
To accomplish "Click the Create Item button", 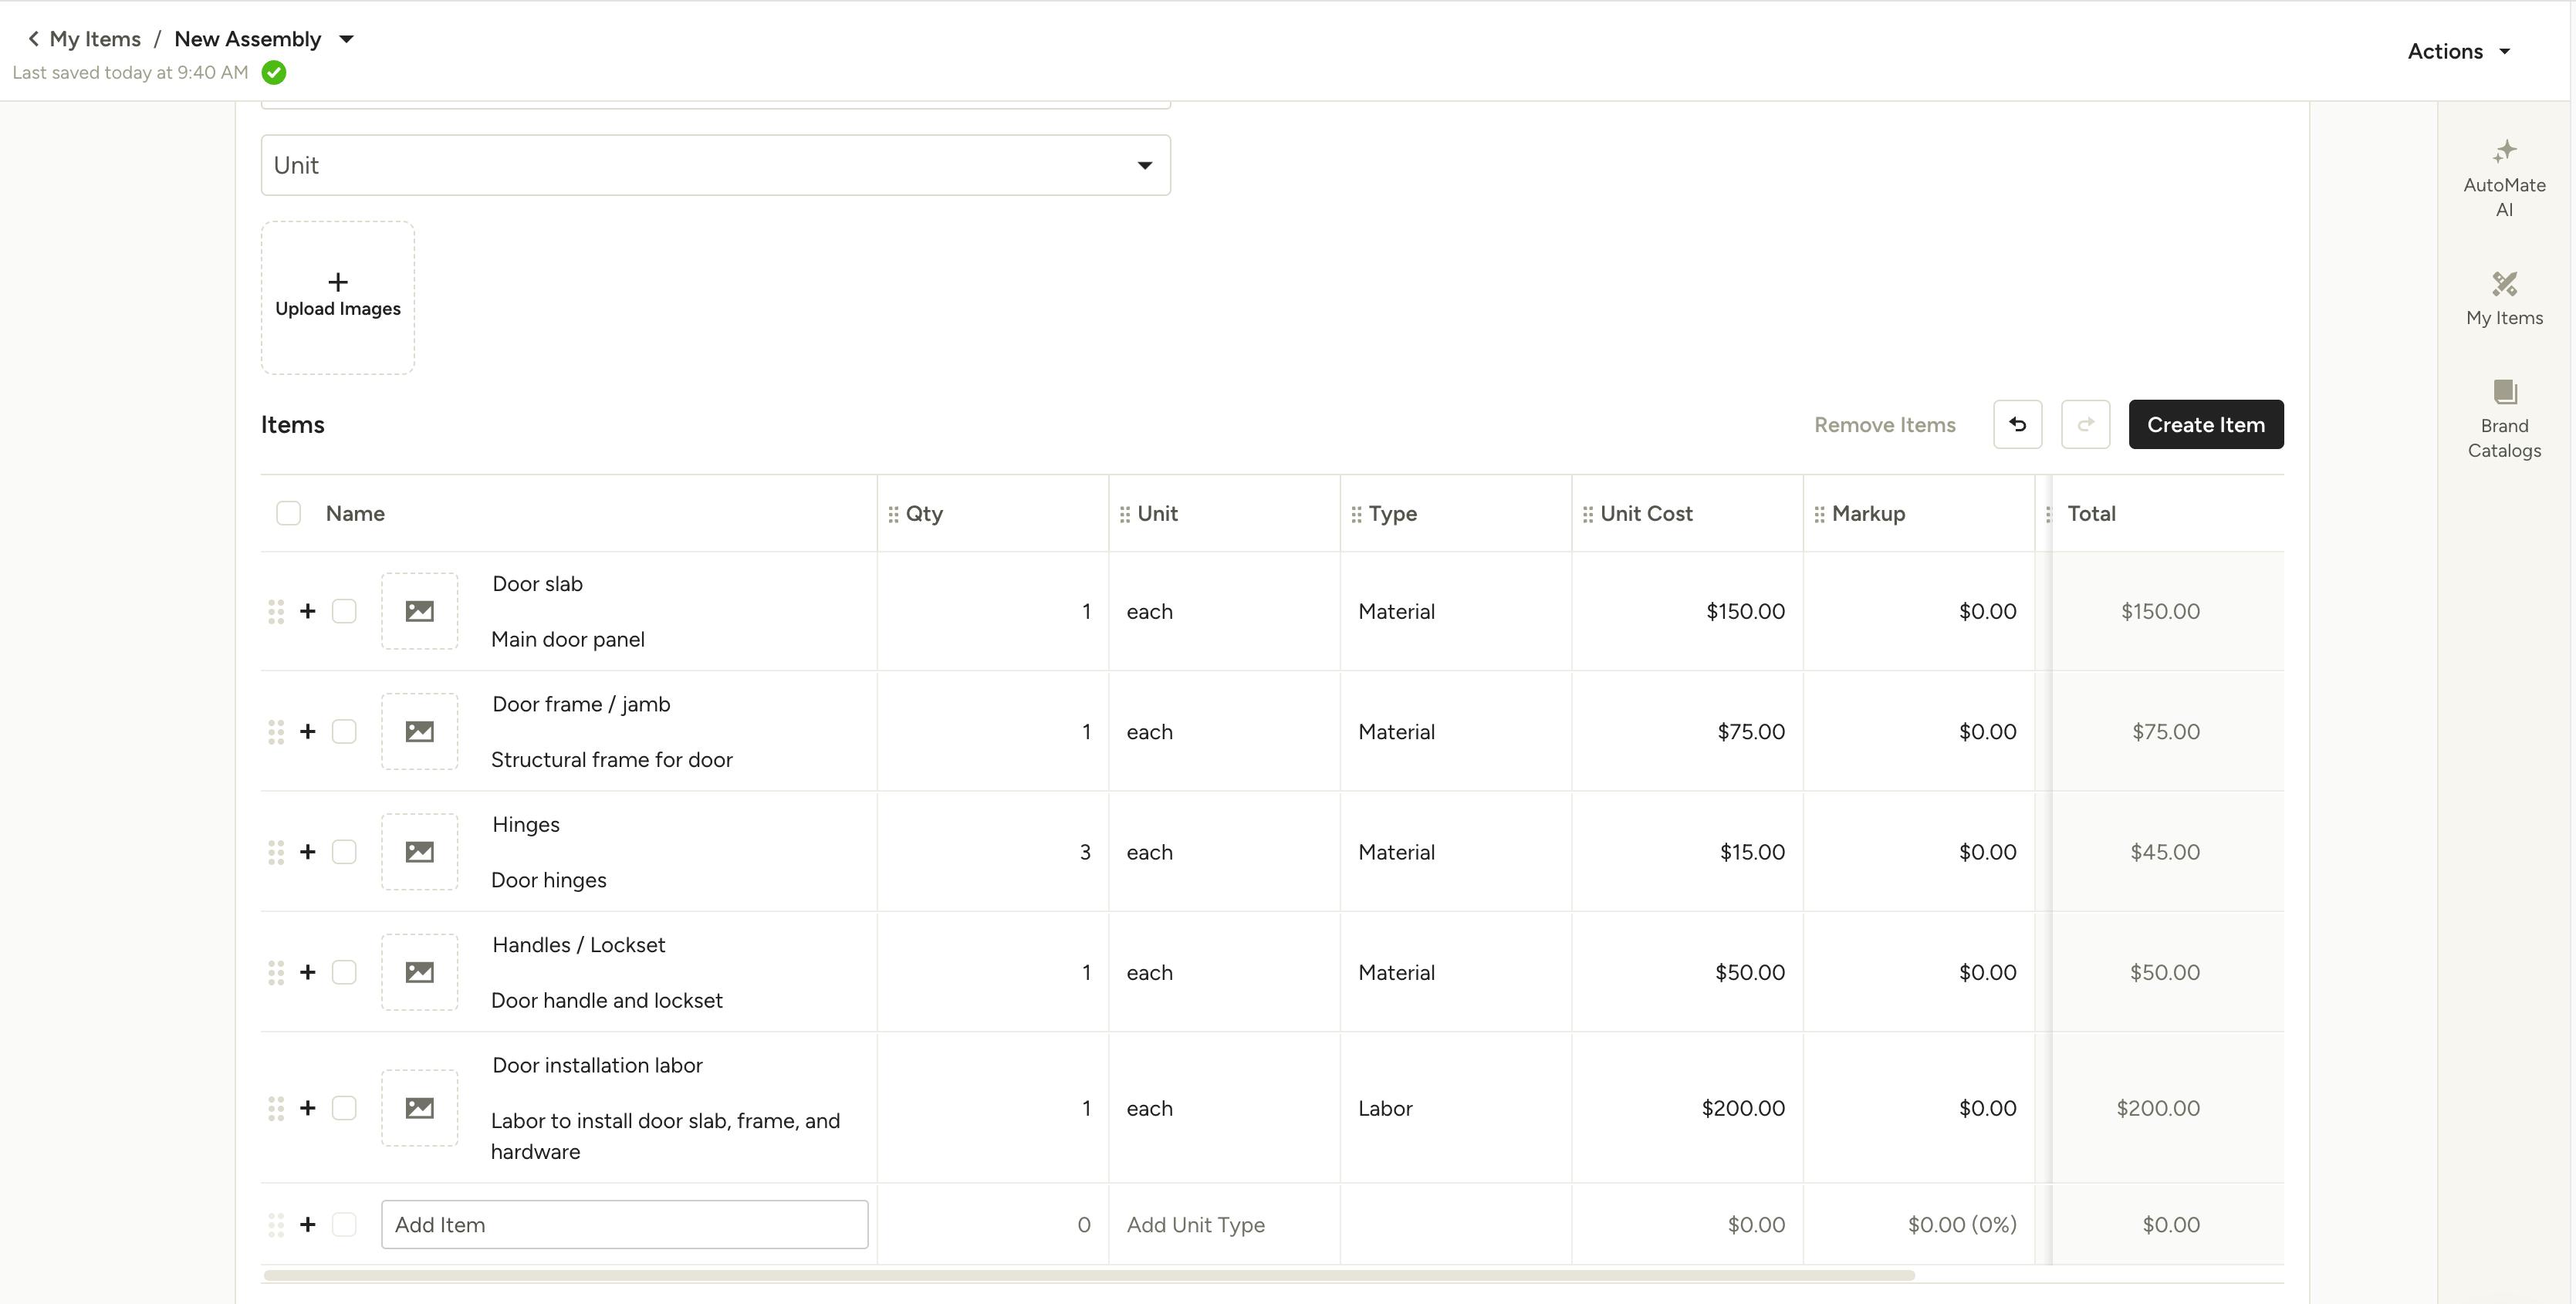I will (x=2205, y=425).
